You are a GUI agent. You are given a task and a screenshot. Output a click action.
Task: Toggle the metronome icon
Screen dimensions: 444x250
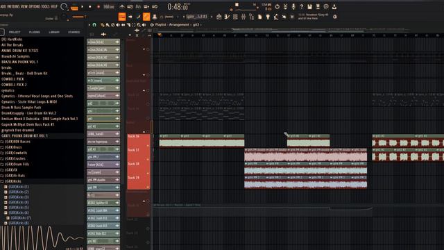pos(122,6)
